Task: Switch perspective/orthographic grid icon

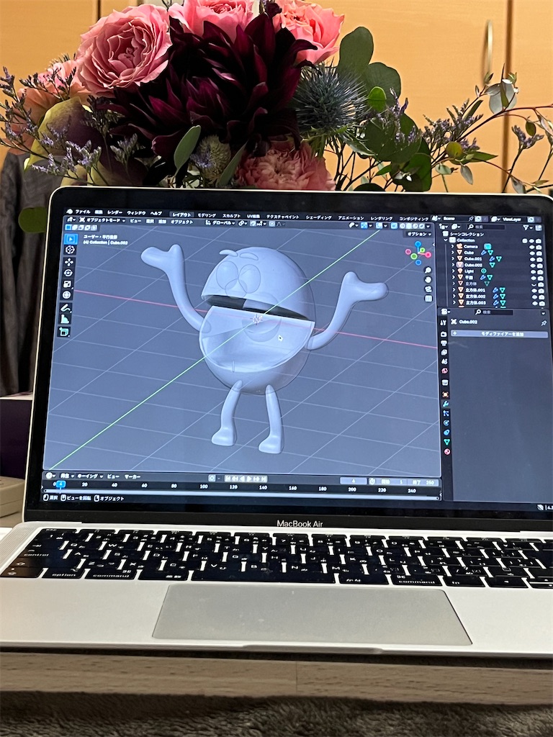Action: click(x=428, y=299)
